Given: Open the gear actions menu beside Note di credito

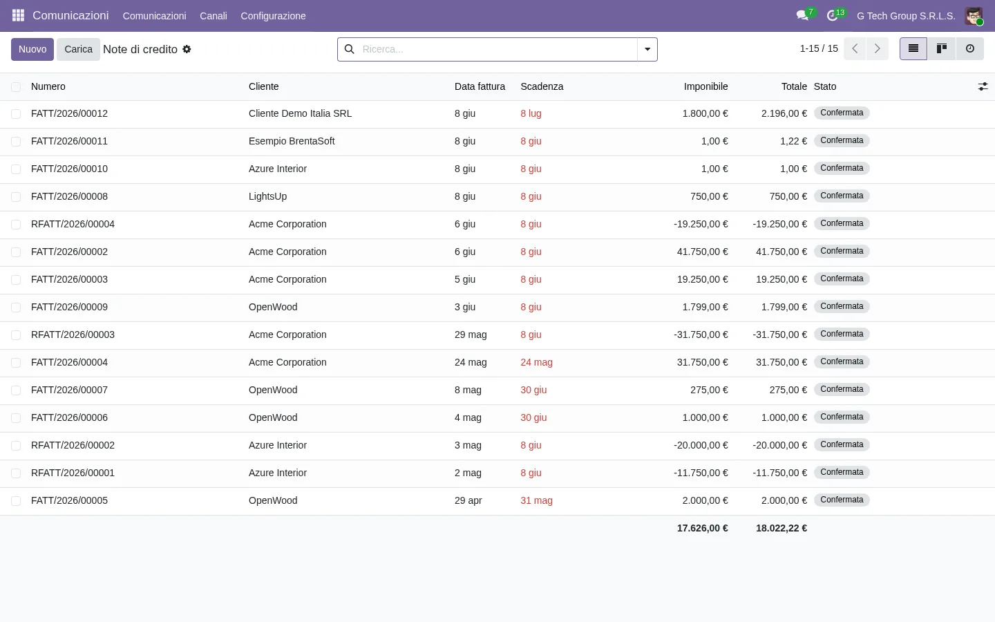Looking at the screenshot, I should [187, 49].
